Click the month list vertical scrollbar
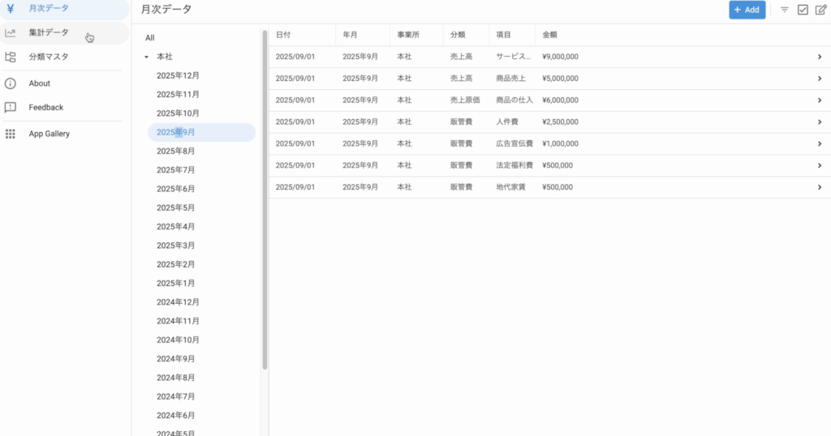Screen dimensions: 831x436 click(265, 203)
